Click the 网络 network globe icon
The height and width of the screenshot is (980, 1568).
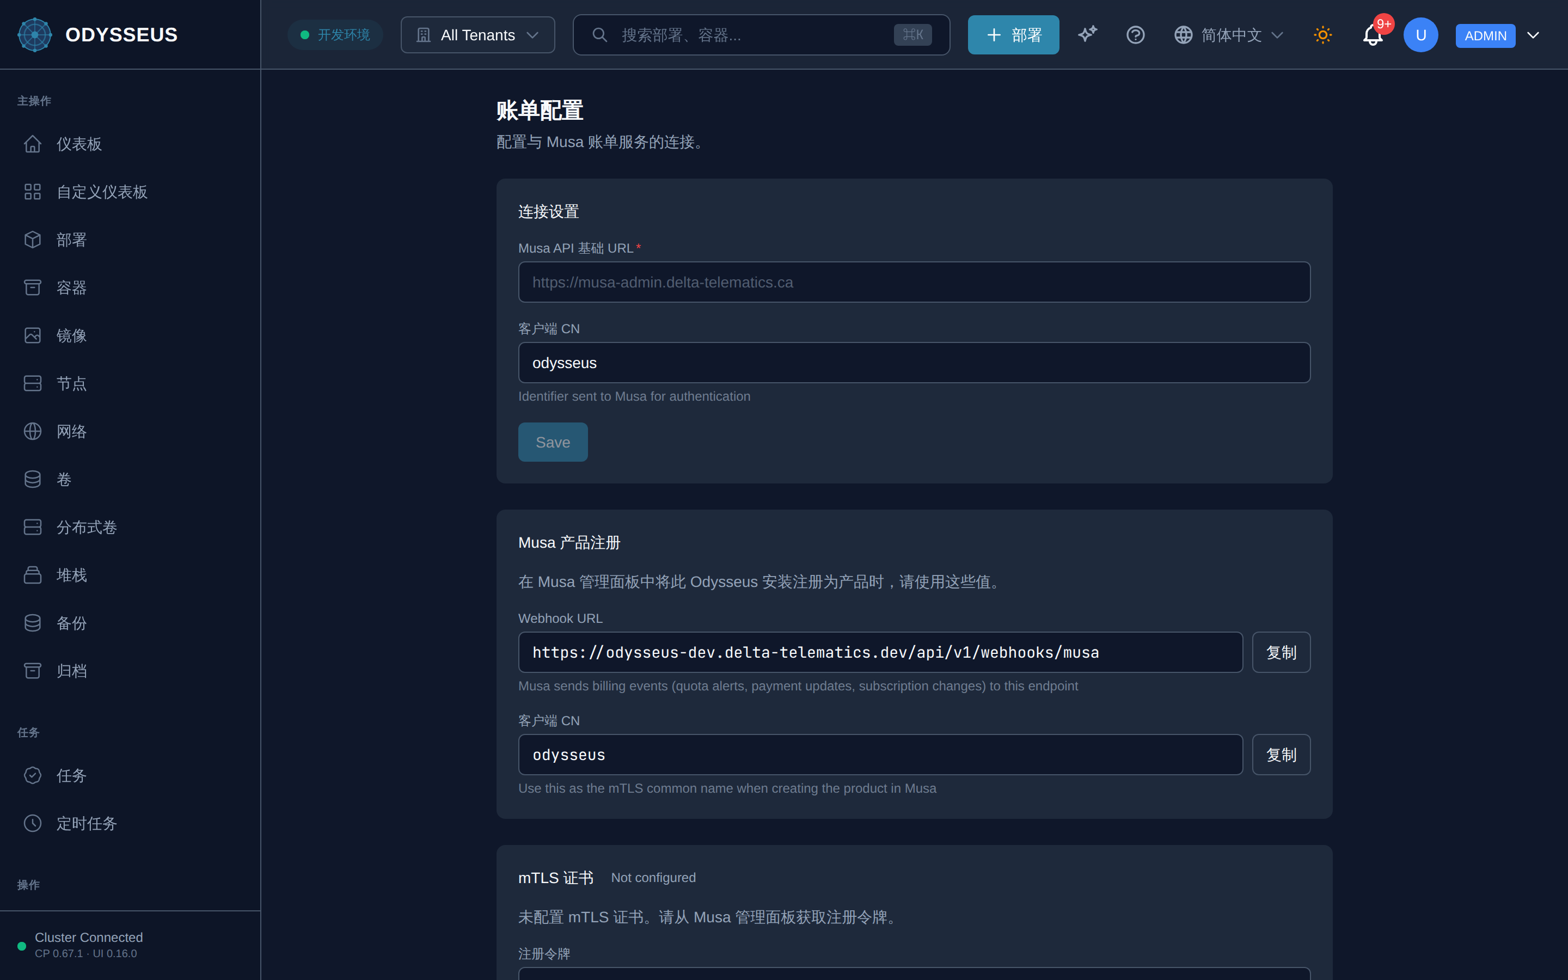coord(33,431)
